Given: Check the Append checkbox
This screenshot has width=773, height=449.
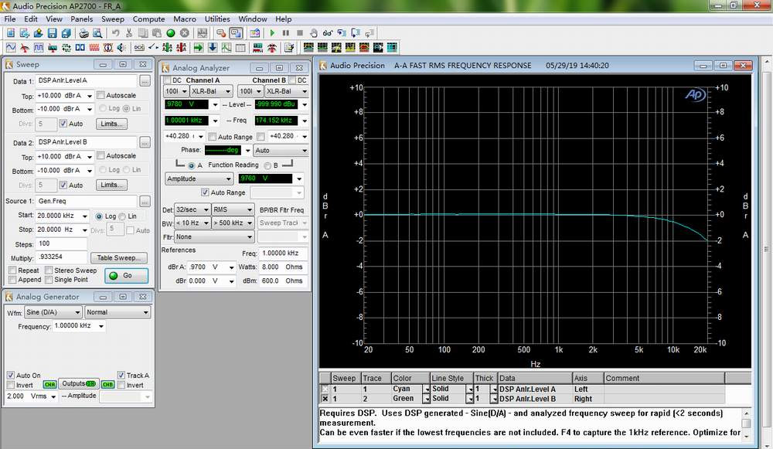Looking at the screenshot, I should [x=12, y=280].
